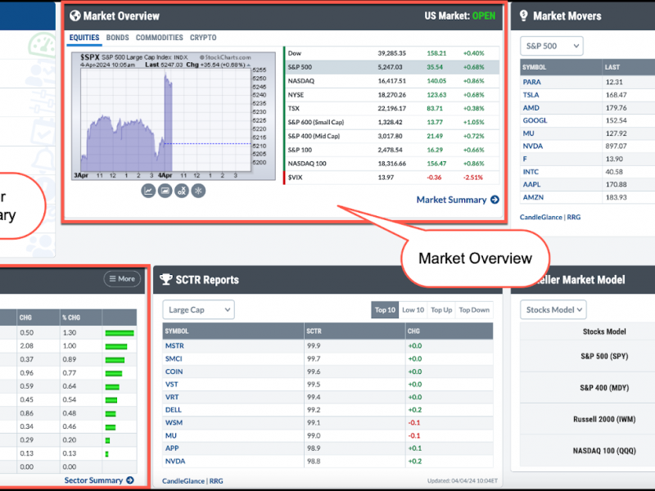This screenshot has height=491, width=655.
Task: Open the PARA symbol link
Action: tap(531, 83)
